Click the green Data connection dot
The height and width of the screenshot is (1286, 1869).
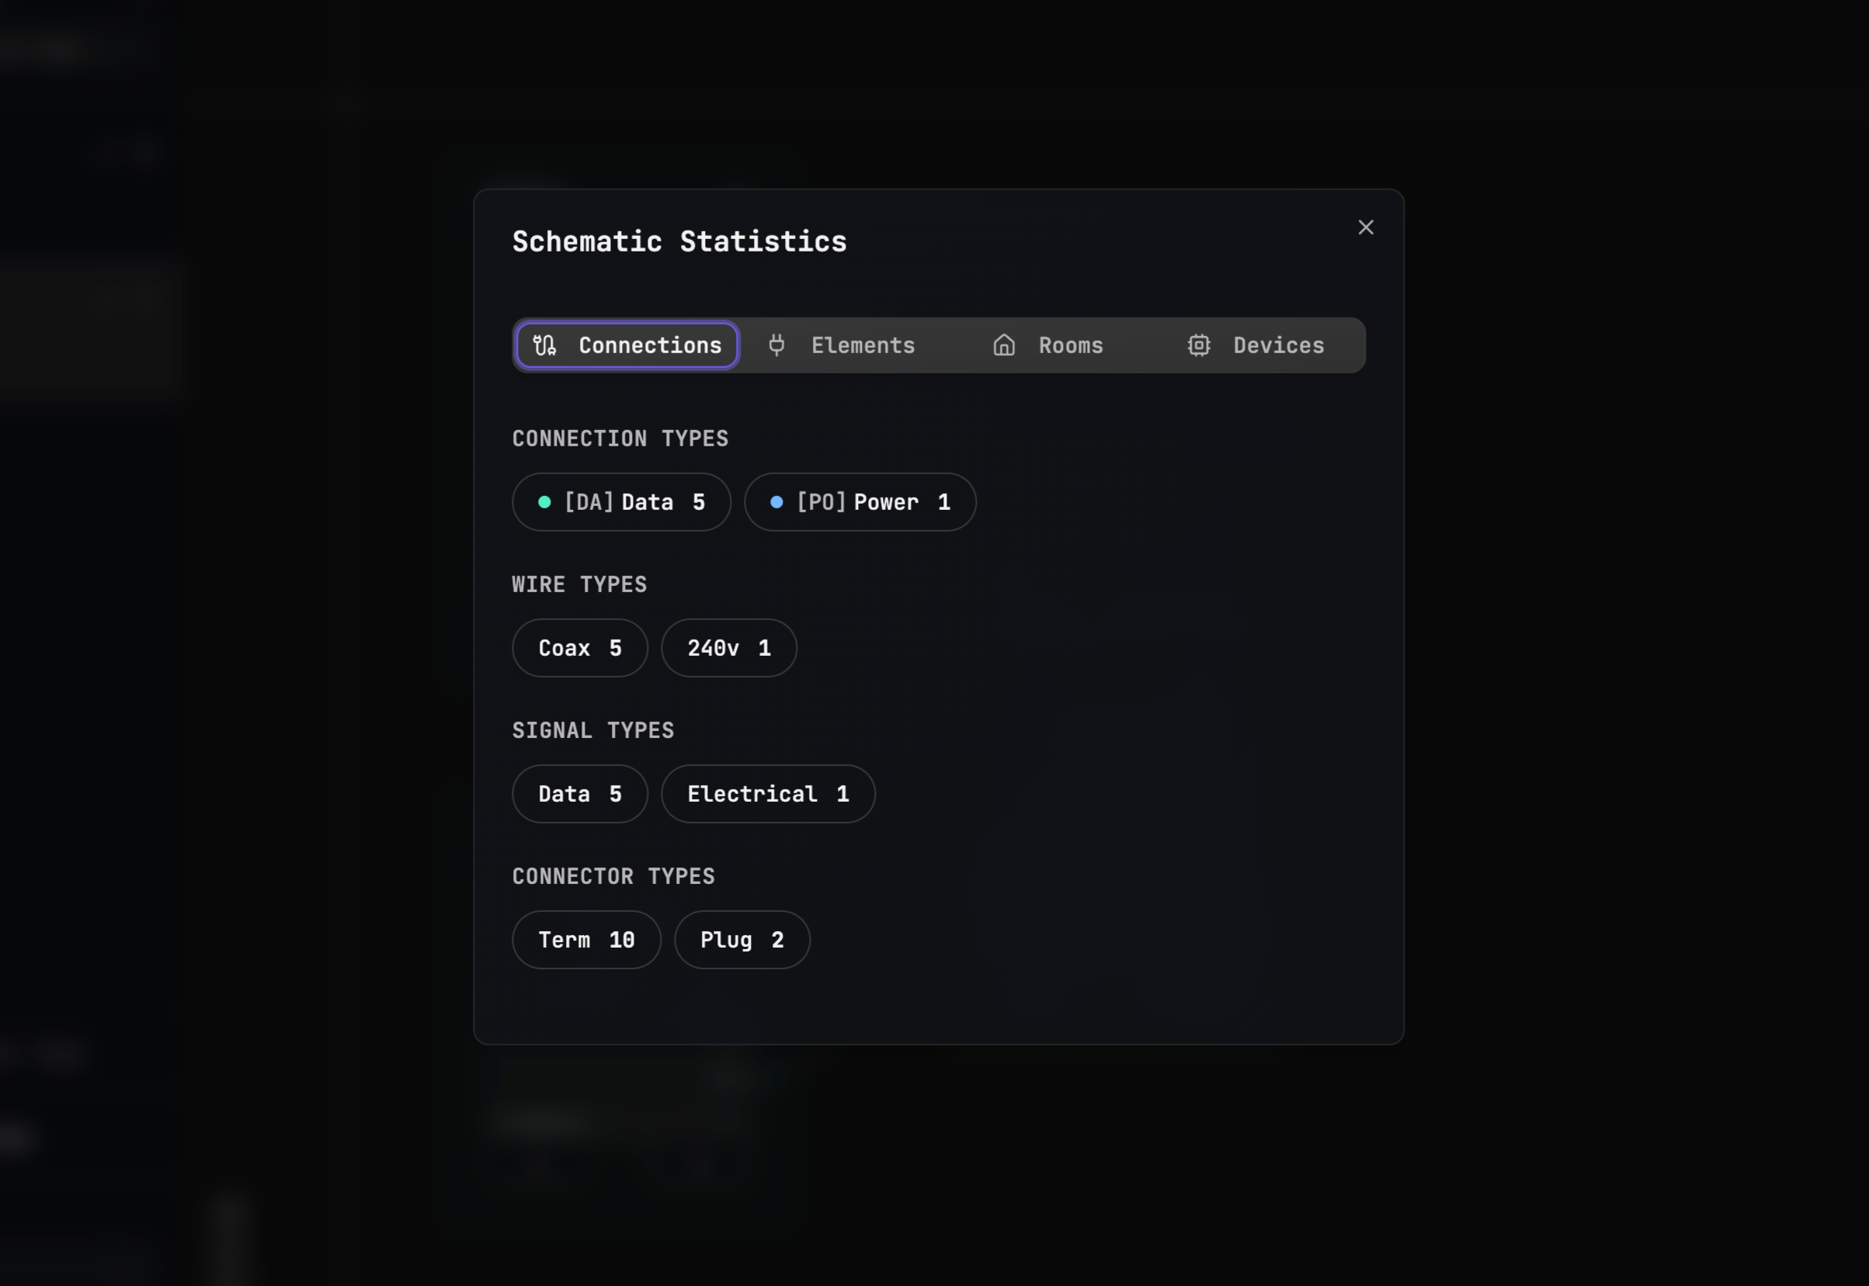click(545, 503)
